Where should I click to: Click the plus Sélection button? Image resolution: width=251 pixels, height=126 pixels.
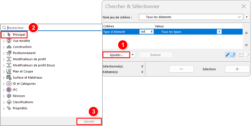coord(237,69)
